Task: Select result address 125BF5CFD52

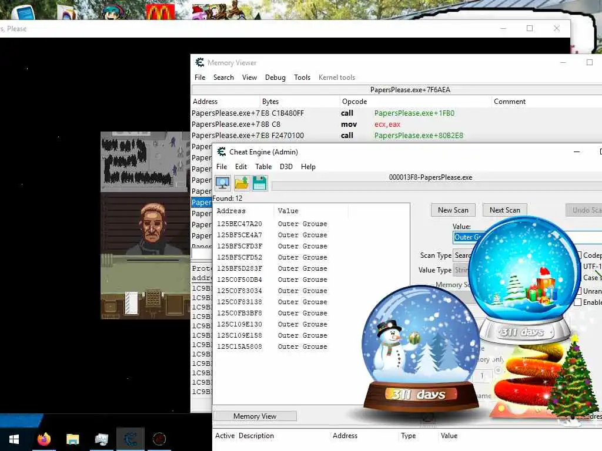Action: (x=239, y=257)
